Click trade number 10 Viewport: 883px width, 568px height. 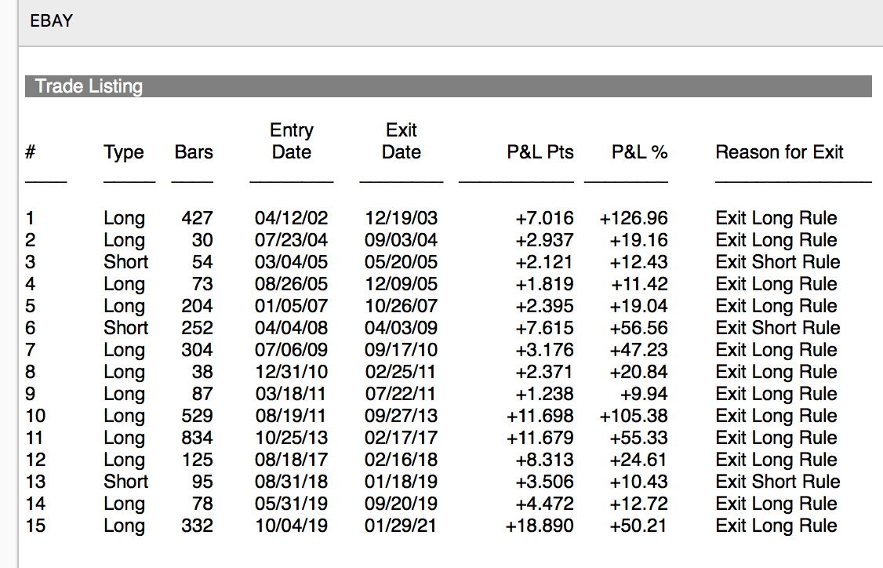click(35, 416)
